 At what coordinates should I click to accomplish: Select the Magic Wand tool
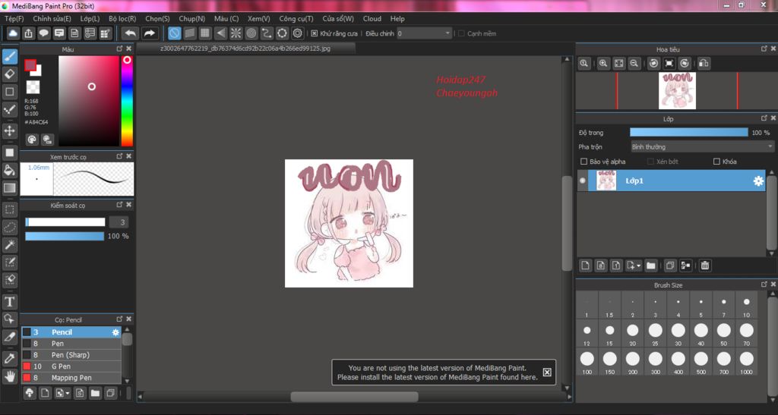coord(10,244)
